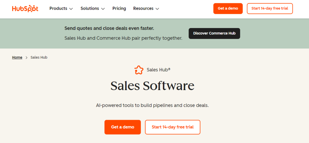Click the orange Sales Hub star icon
309x143 pixels.
click(x=139, y=70)
